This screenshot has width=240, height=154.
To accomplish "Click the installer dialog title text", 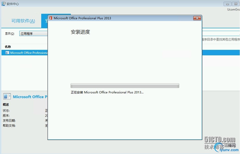I will point(82,18).
